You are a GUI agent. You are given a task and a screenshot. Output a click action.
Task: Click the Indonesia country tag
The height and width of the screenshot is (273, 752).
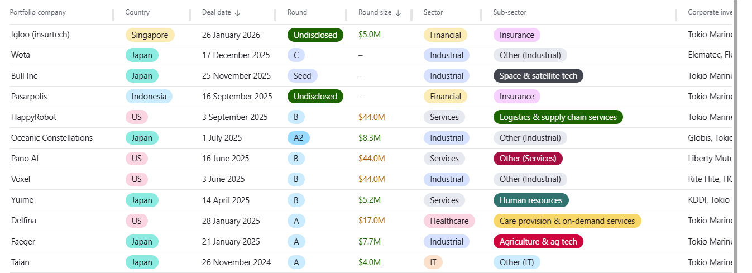[x=149, y=97]
